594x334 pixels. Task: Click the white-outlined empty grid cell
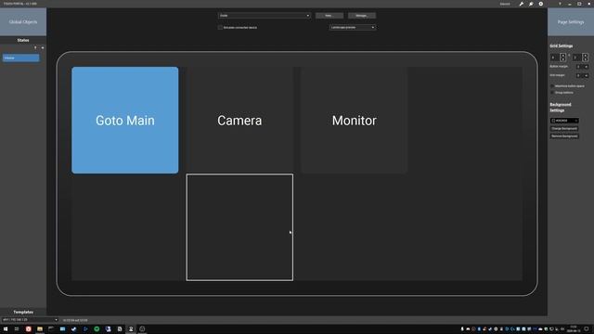[x=239, y=227]
